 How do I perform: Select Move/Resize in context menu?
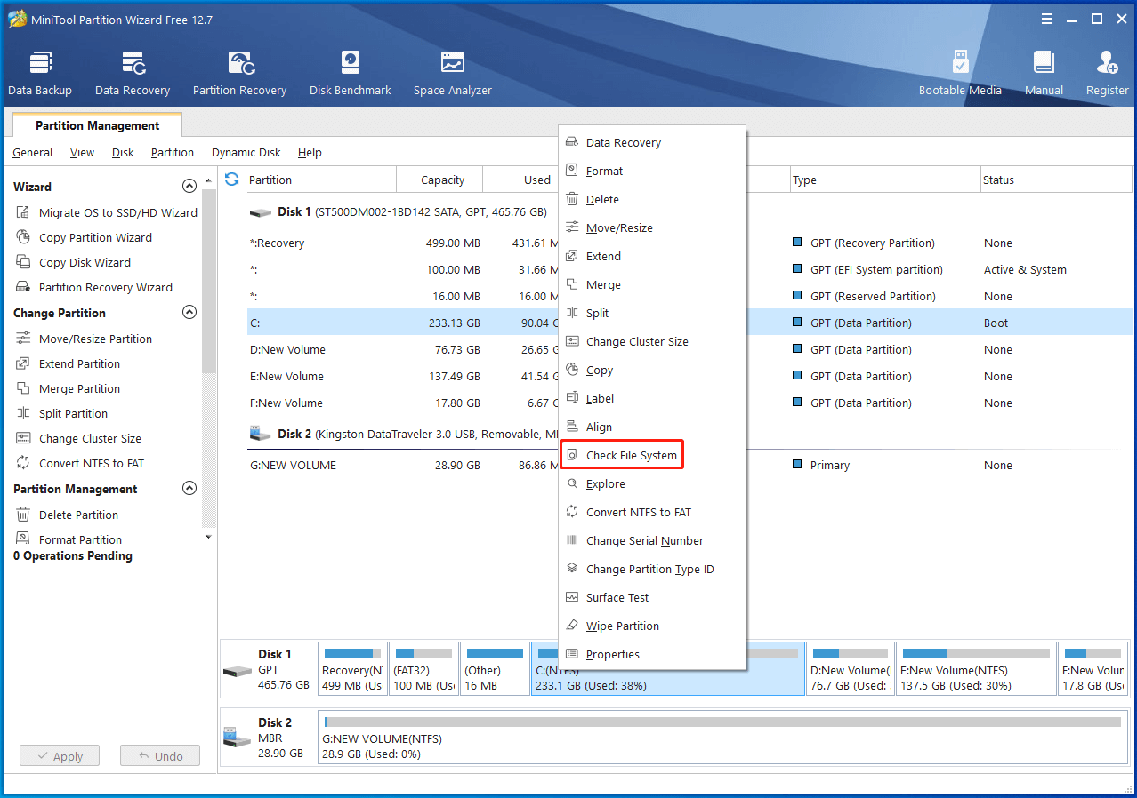point(652,227)
